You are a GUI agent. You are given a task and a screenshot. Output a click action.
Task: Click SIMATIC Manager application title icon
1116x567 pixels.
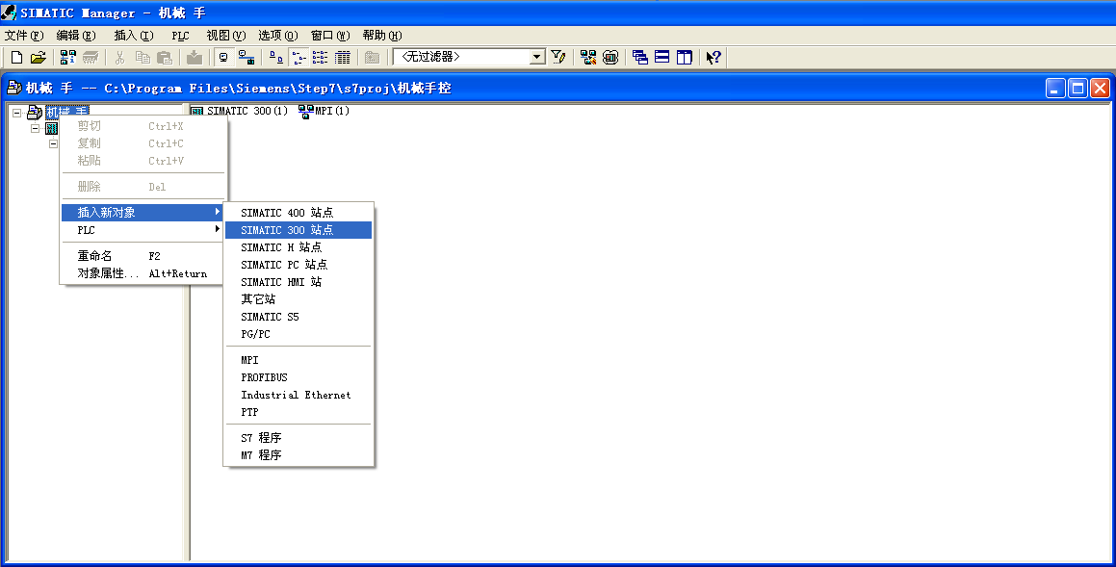point(10,13)
